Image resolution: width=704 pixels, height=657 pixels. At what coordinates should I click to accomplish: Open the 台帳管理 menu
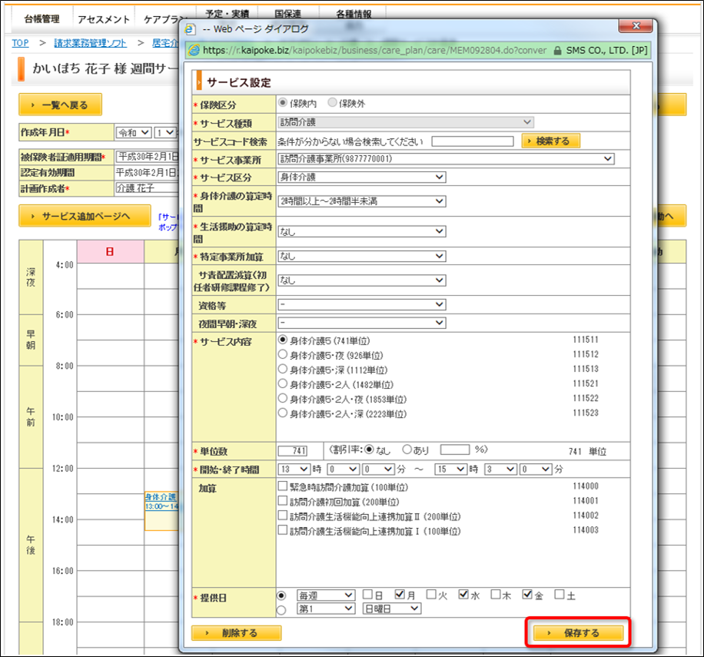(x=42, y=19)
